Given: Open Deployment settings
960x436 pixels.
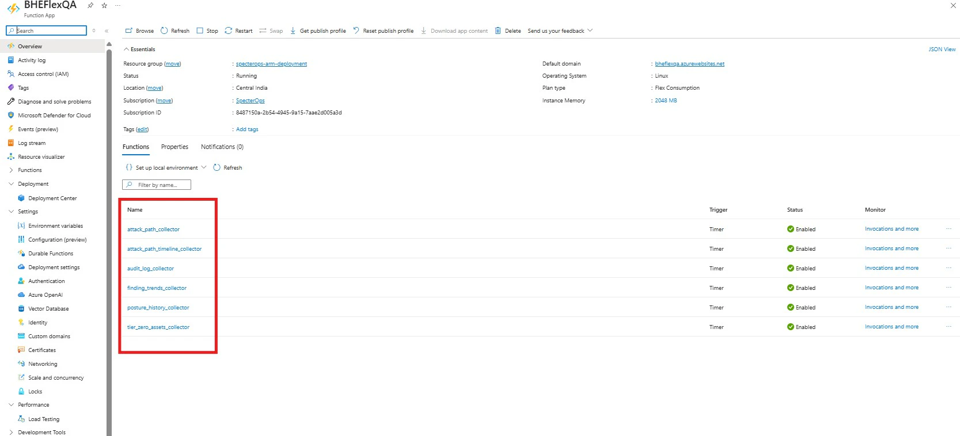Looking at the screenshot, I should pos(54,267).
